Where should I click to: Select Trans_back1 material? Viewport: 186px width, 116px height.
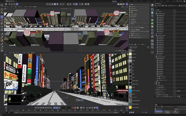pos(130,81)
